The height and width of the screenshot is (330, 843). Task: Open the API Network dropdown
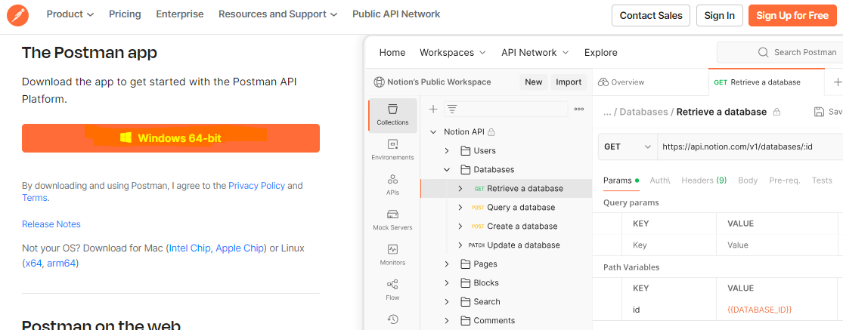535,53
